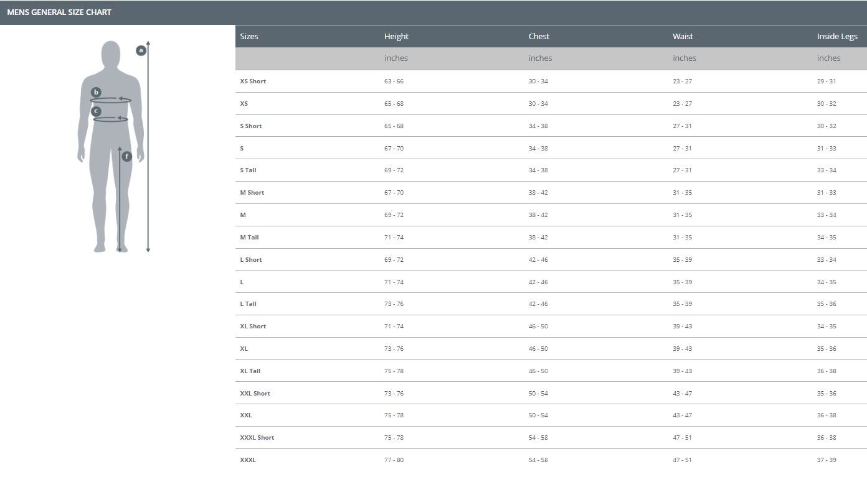The width and height of the screenshot is (867, 477).
Task: Select the XXXL size label
Action: [247, 460]
